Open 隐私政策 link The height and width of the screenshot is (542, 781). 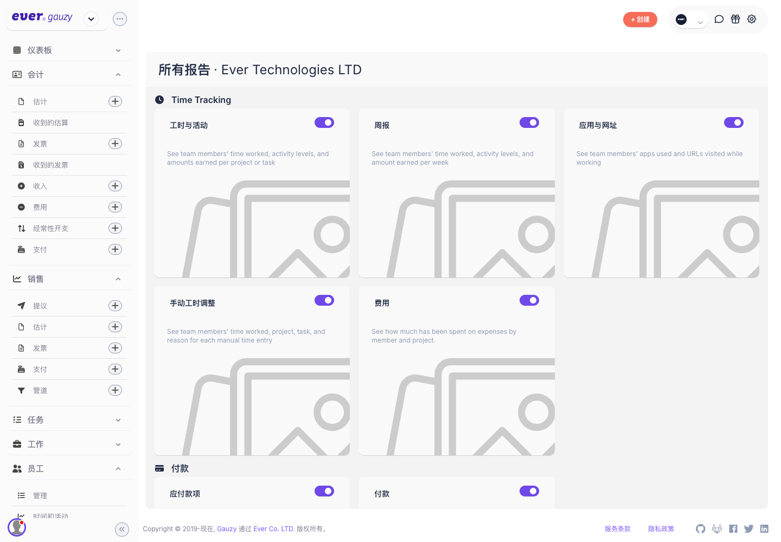[x=661, y=529]
